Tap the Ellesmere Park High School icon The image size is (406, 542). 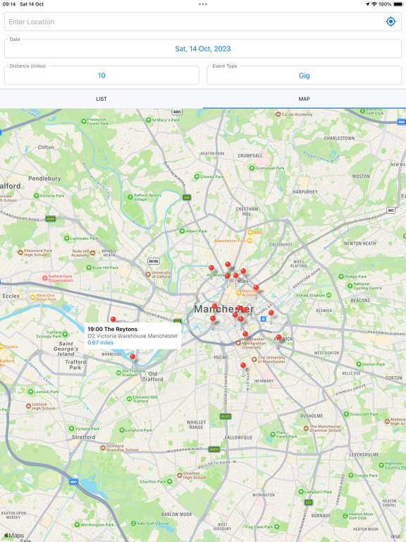coord(20,253)
